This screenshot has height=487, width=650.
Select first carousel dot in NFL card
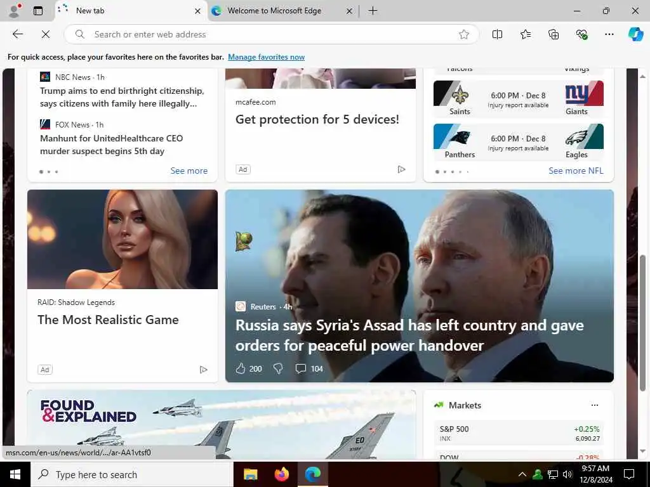[x=437, y=171]
